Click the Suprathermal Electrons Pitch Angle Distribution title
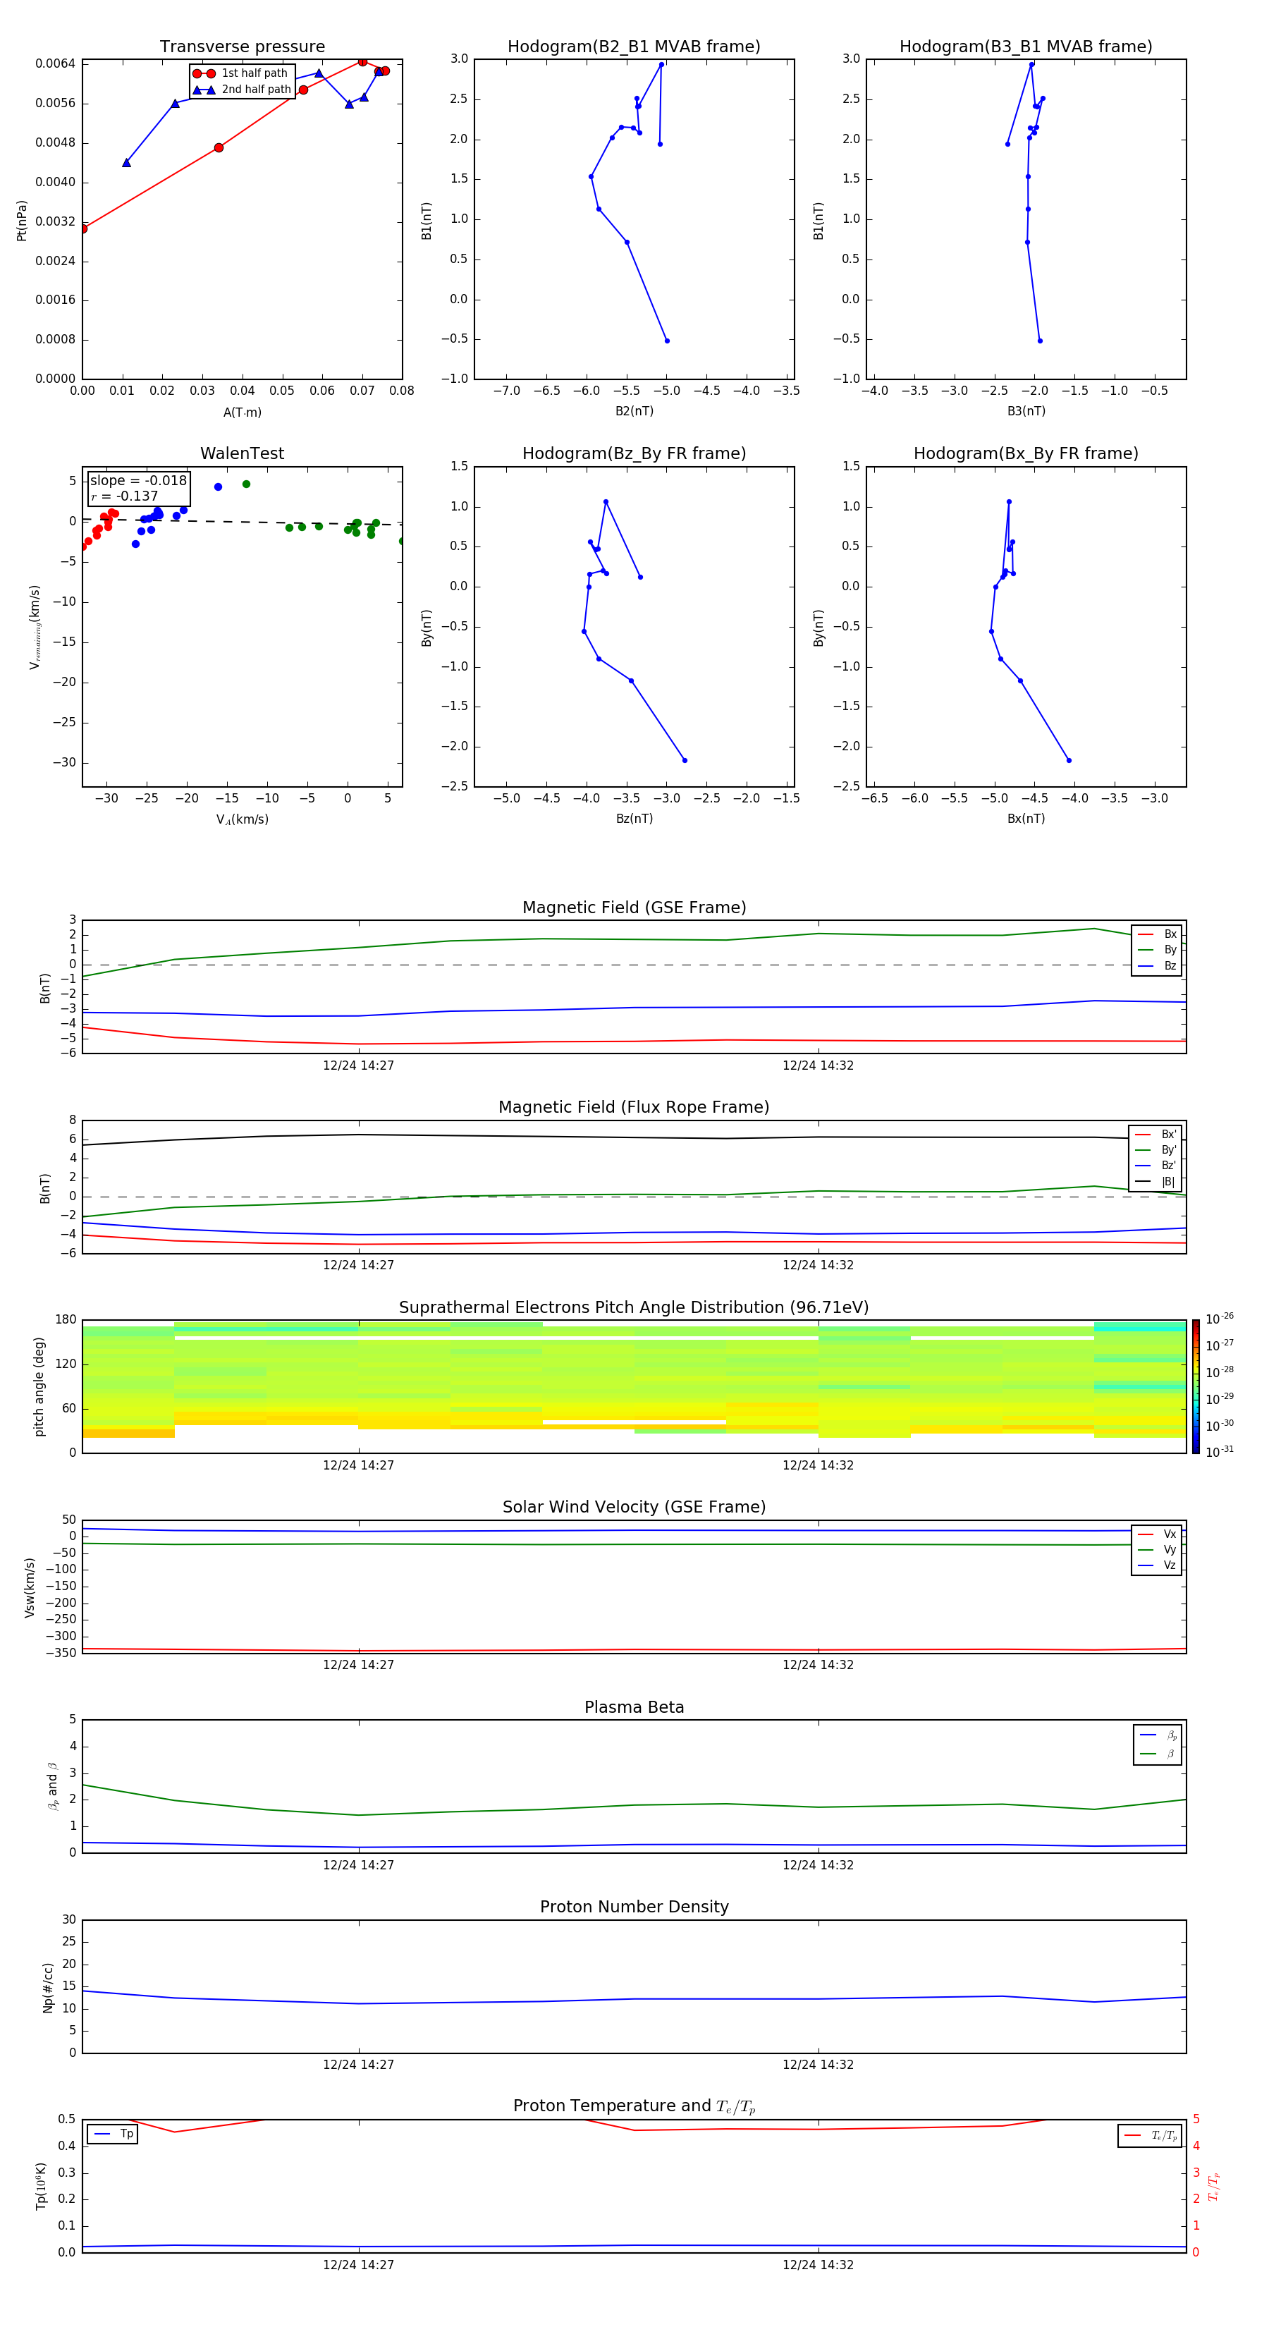Viewport: 1269px width, 2327px height. tap(634, 1308)
